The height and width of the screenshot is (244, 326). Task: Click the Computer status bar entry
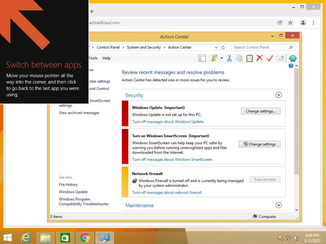[x=264, y=217]
